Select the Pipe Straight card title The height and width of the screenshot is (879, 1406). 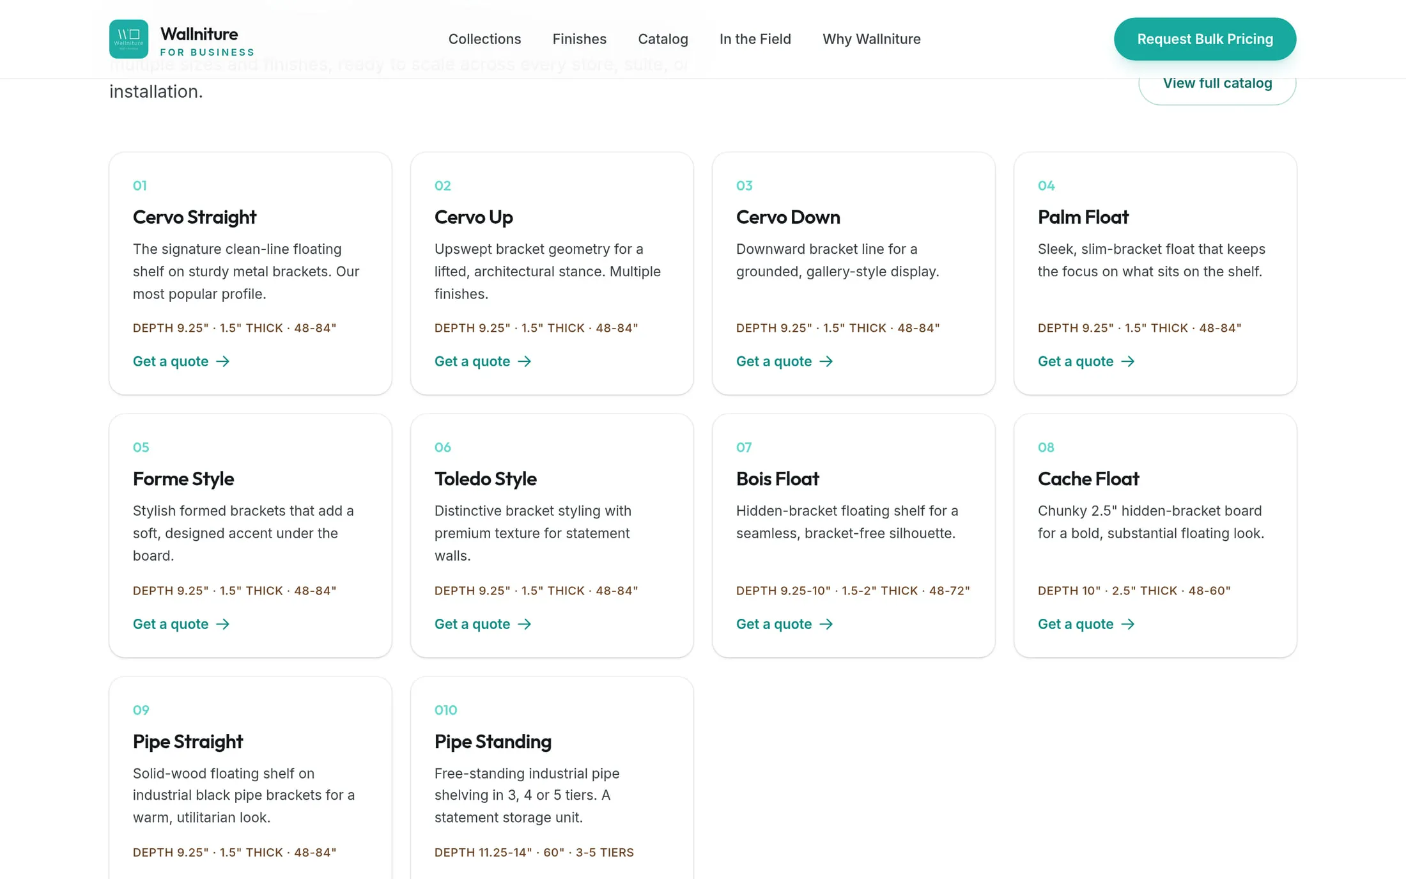coord(188,742)
